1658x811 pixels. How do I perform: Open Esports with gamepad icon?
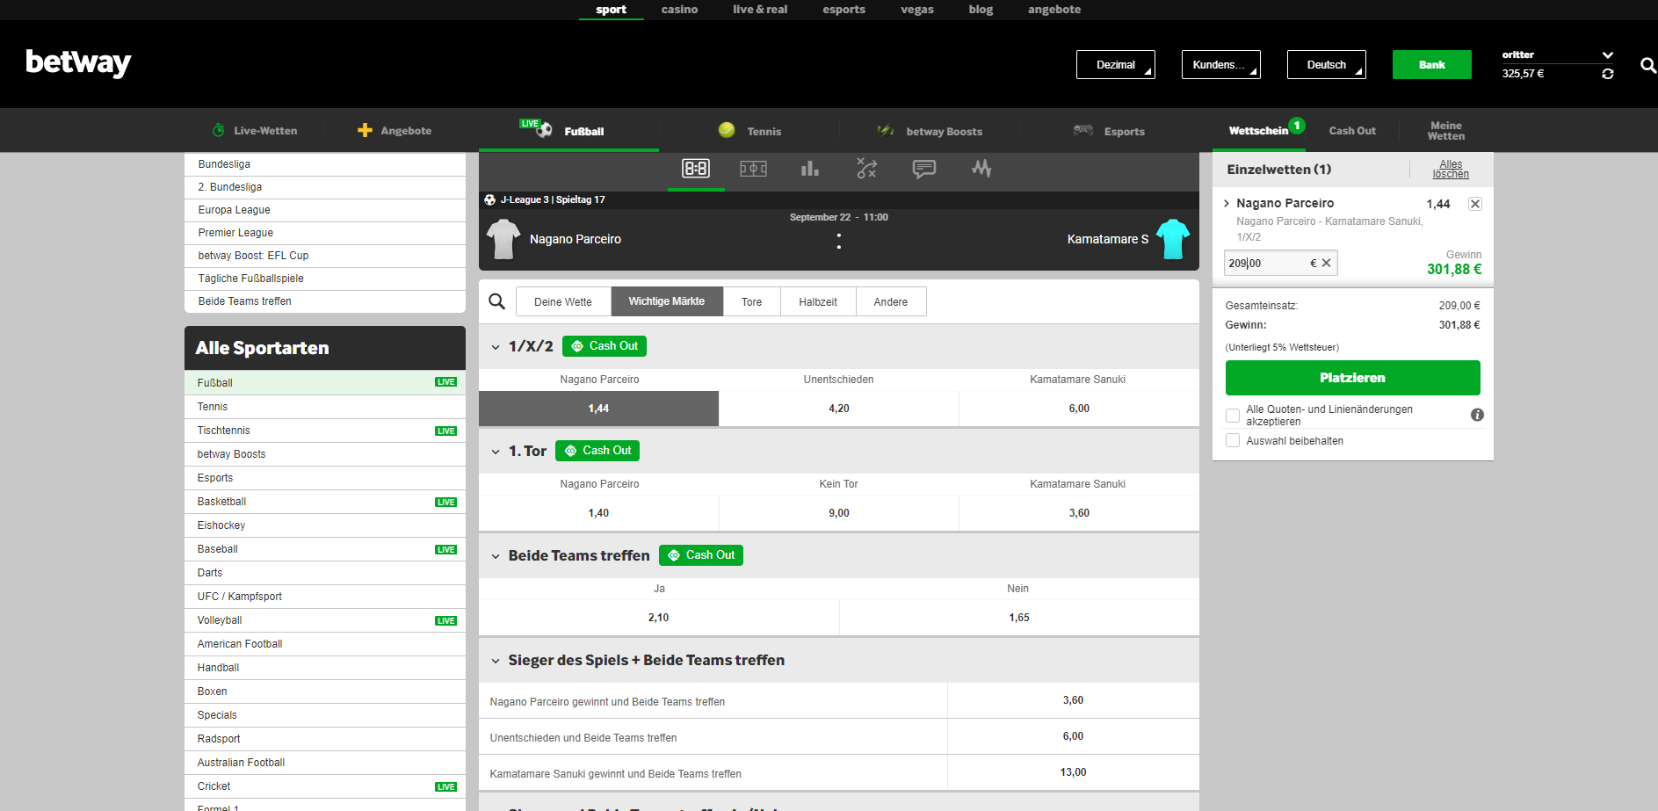1109,131
